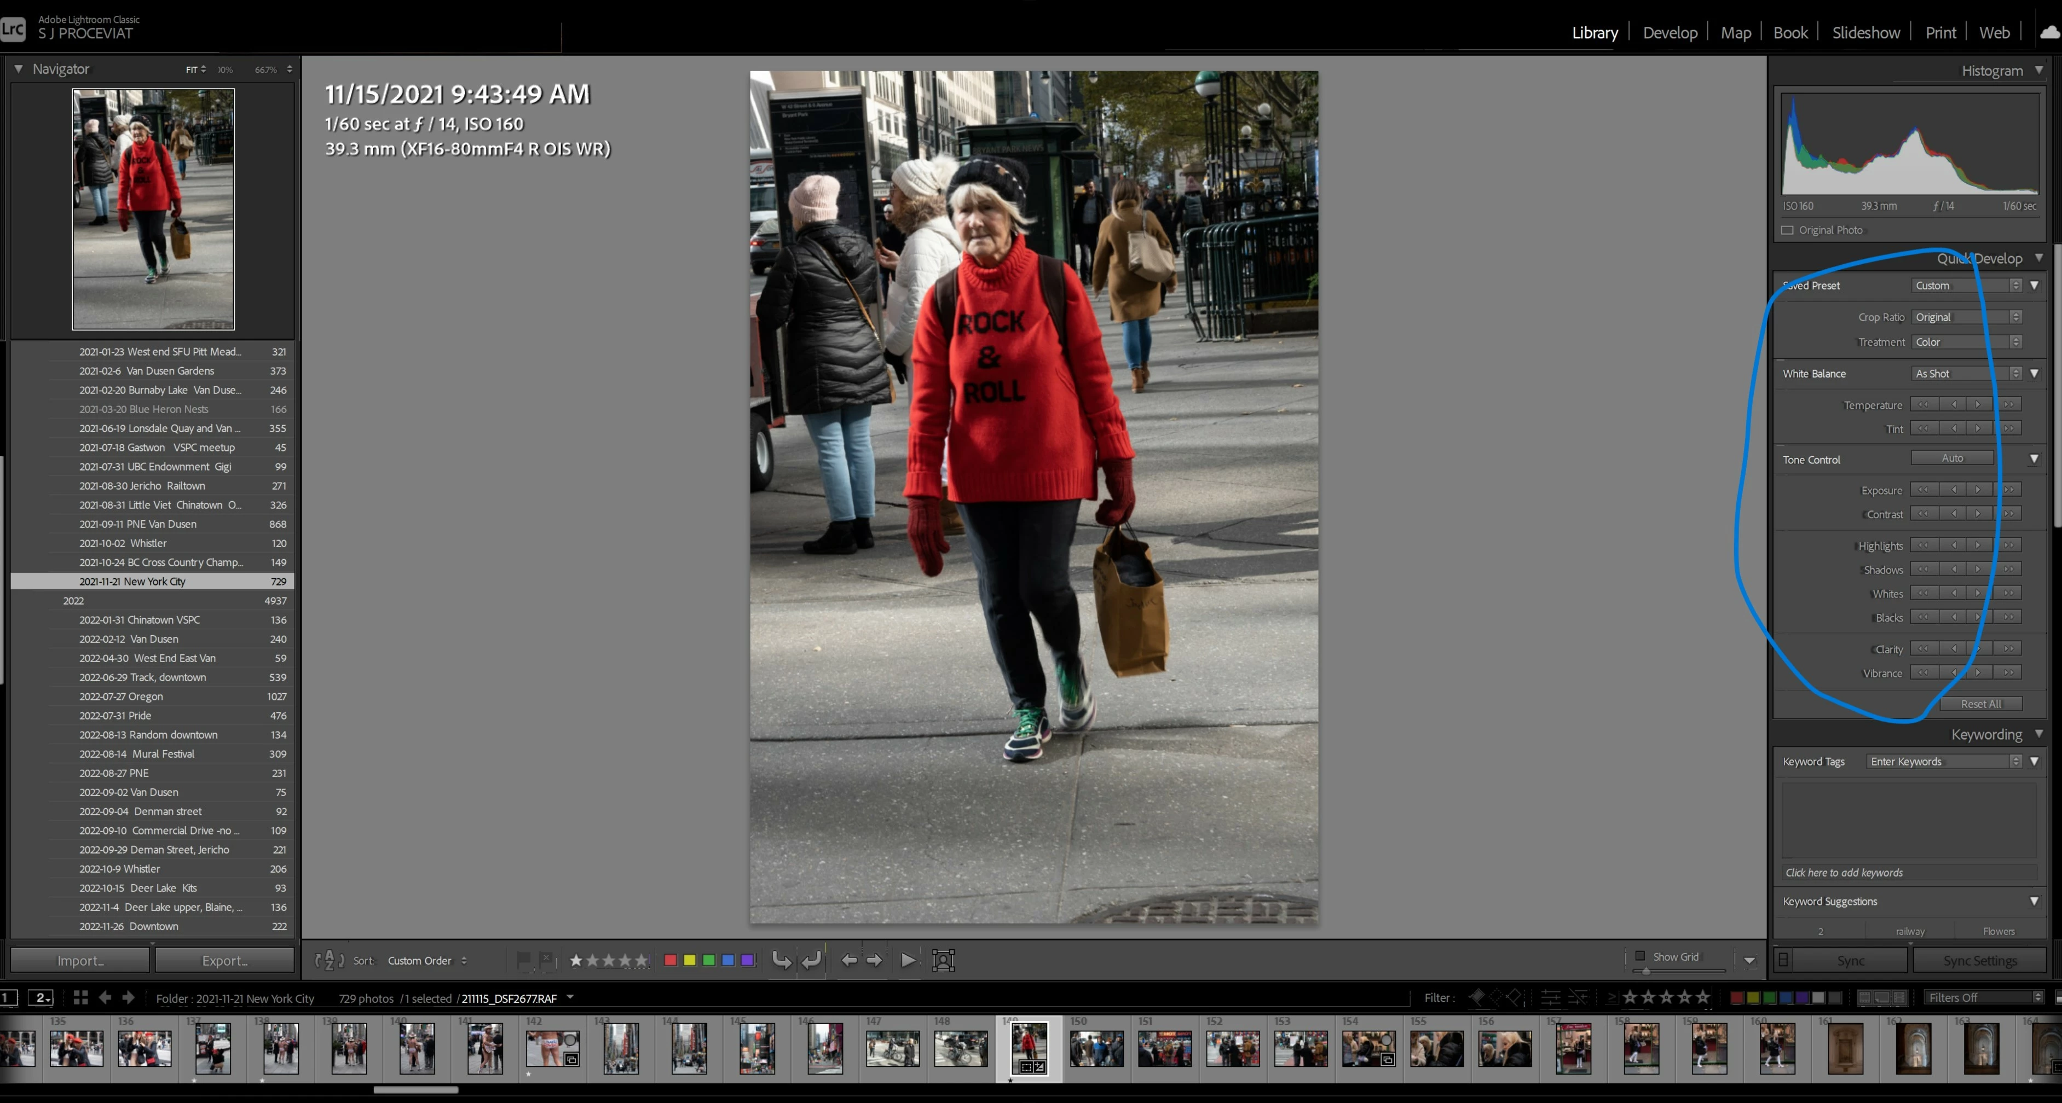The width and height of the screenshot is (2062, 1103).
Task: Open the face detection people view icon
Action: pos(944,960)
